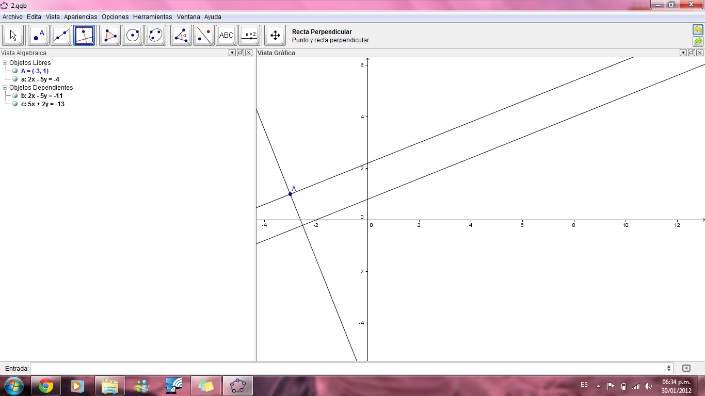Viewport: 705px width, 396px height.
Task: Click the Recta Perpendicular help text
Action: (x=322, y=31)
